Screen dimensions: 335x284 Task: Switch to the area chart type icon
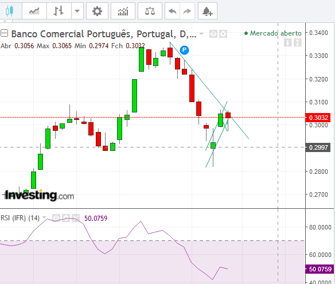34,11
